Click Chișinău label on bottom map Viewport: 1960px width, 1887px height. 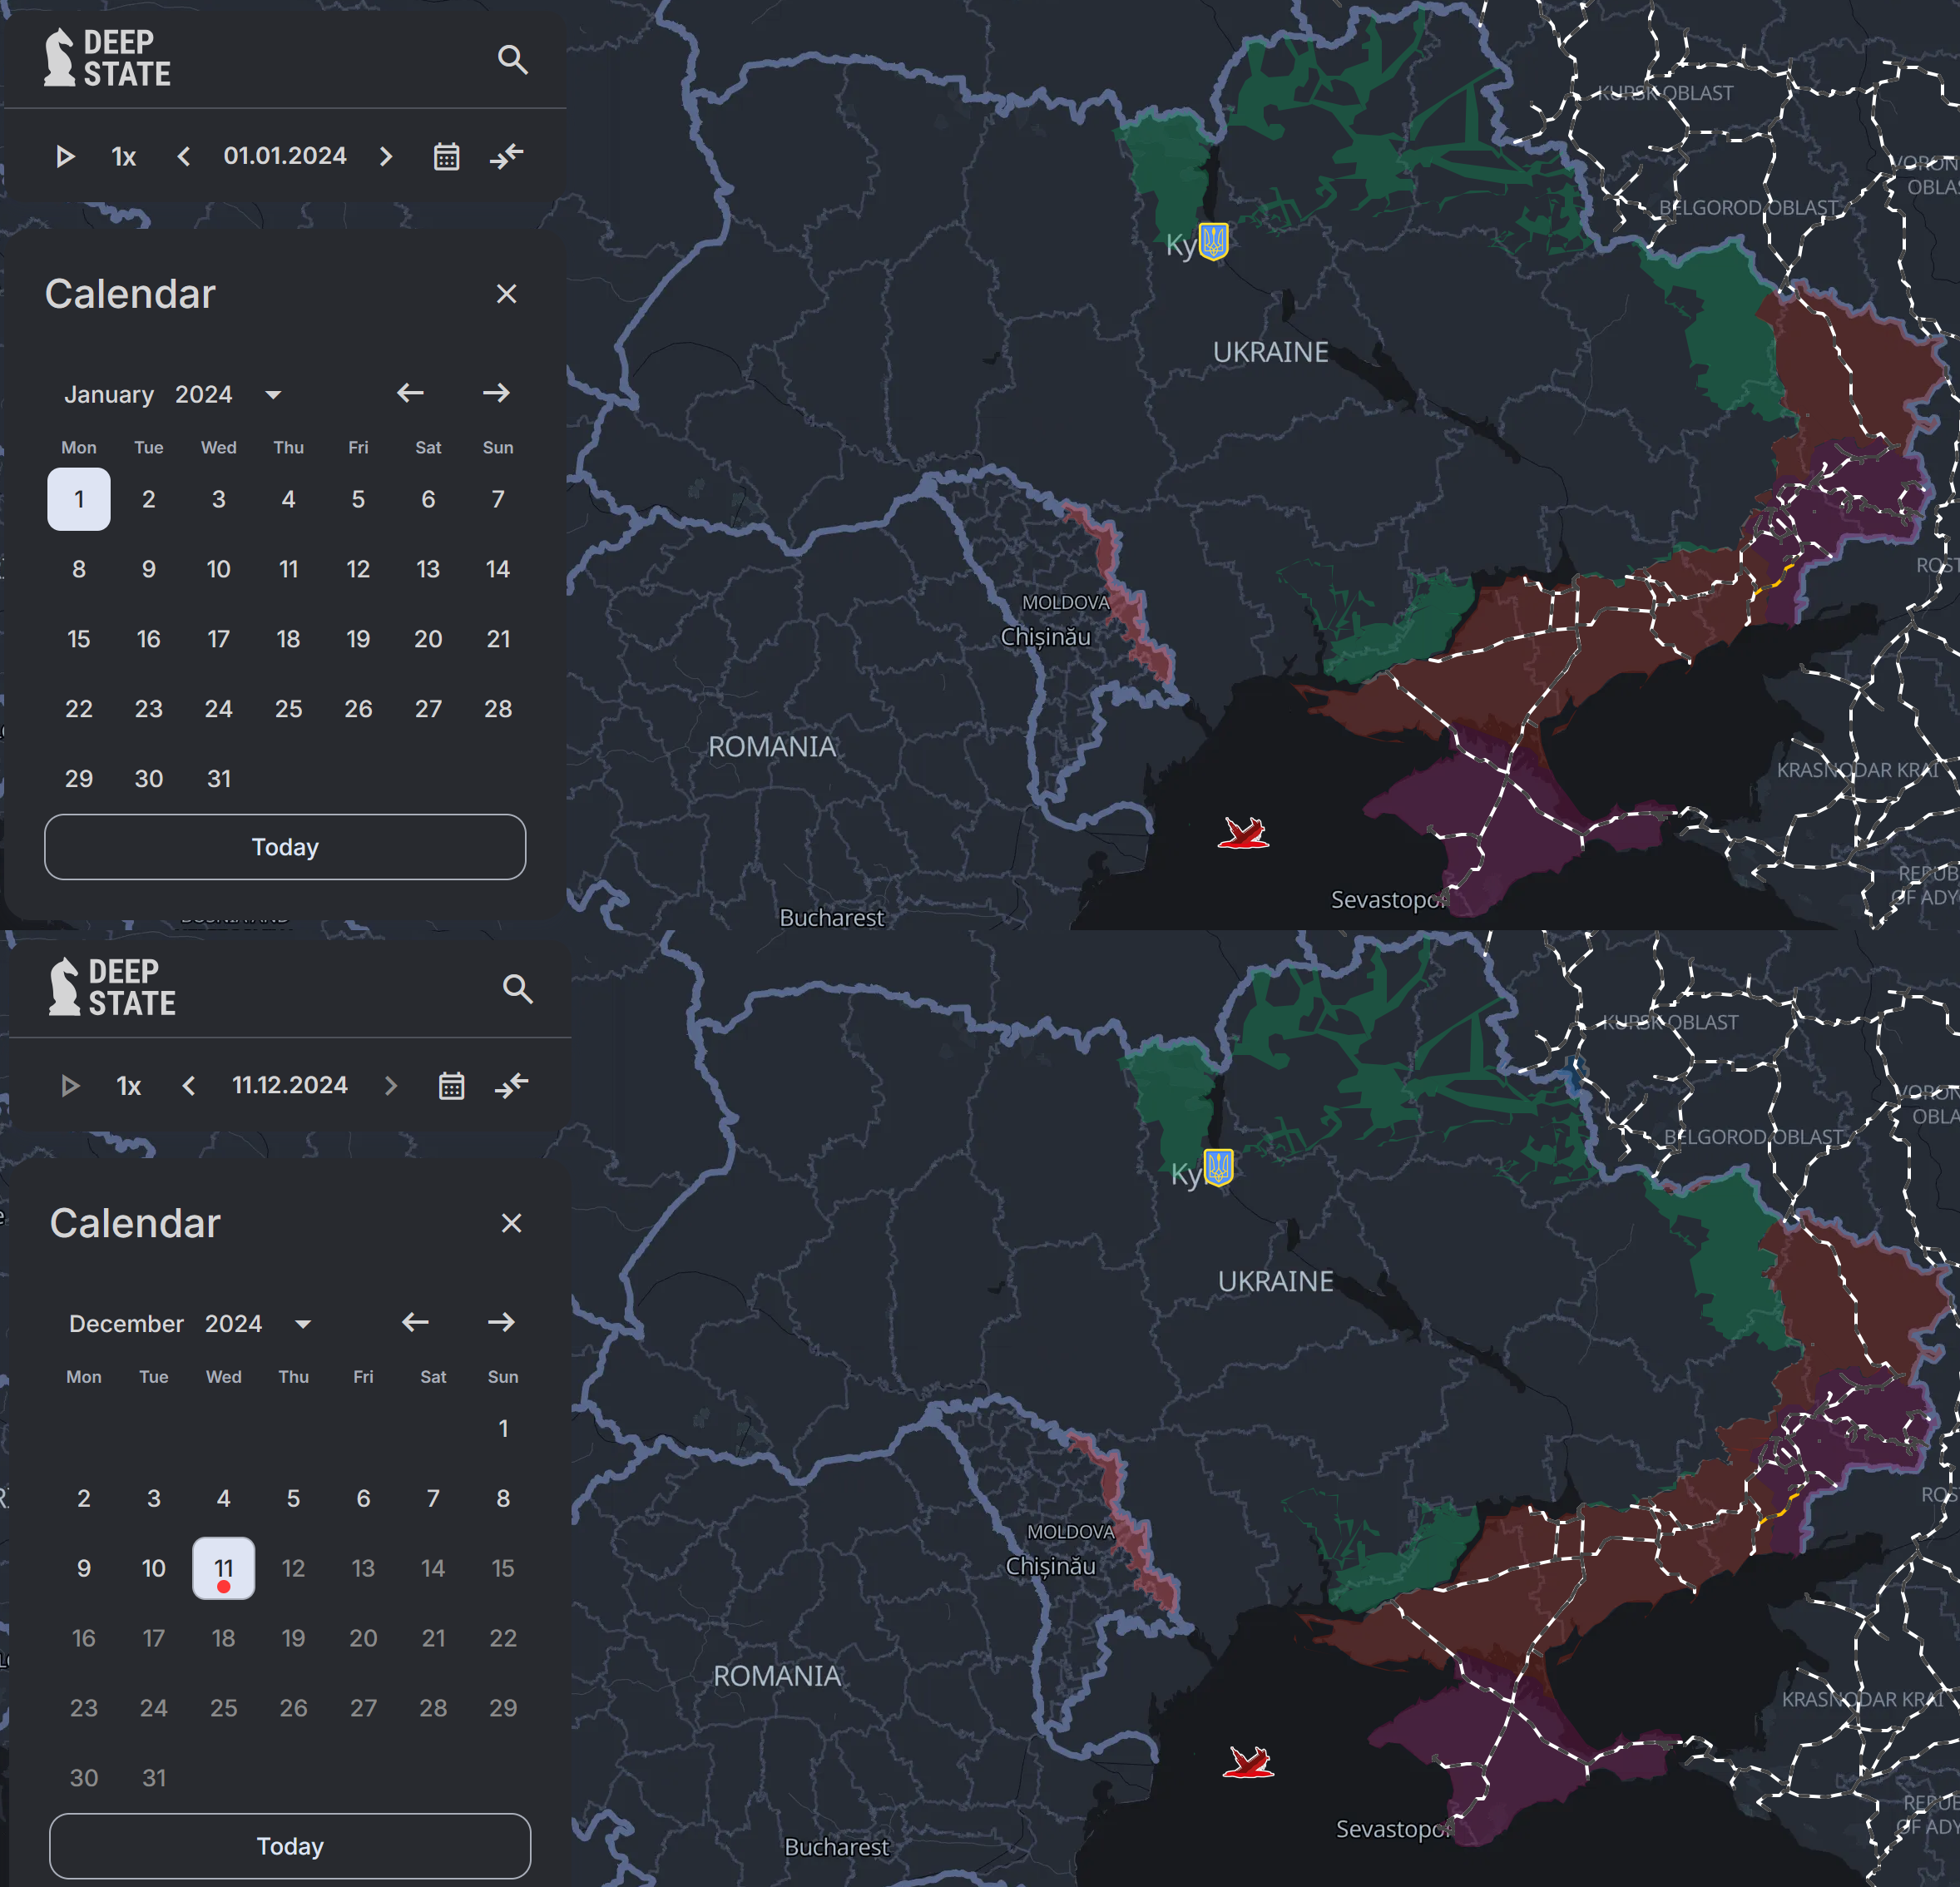pos(1051,1566)
